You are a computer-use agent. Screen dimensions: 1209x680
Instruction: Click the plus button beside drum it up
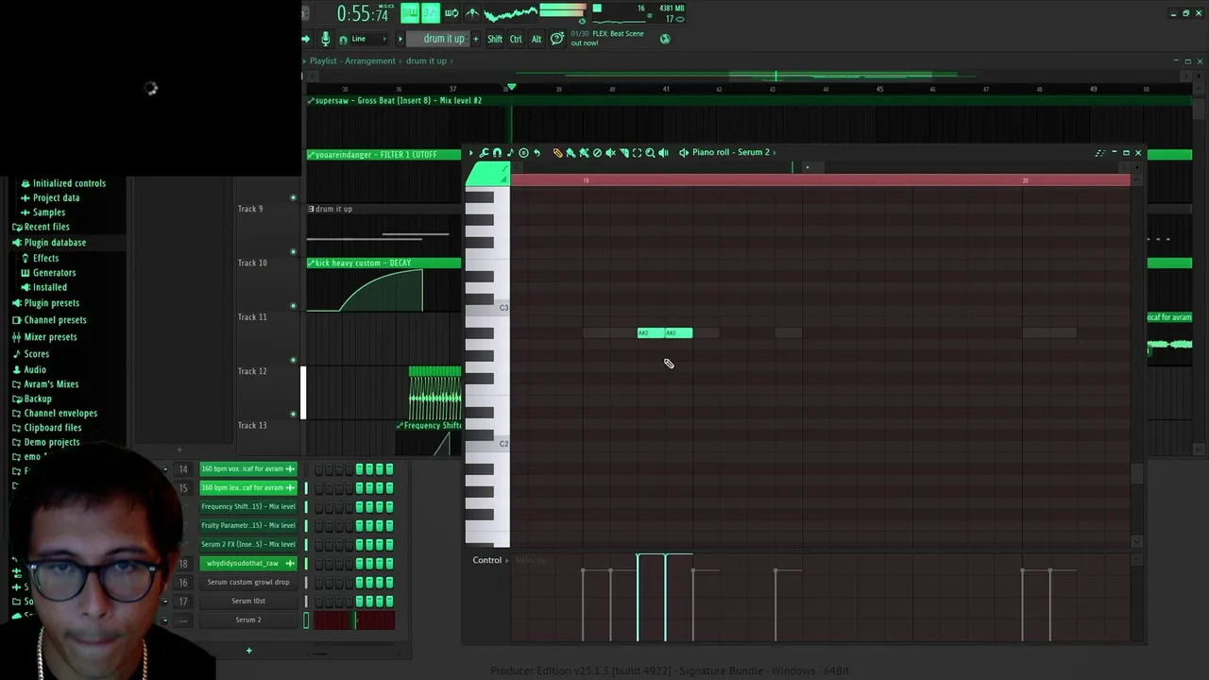point(475,39)
